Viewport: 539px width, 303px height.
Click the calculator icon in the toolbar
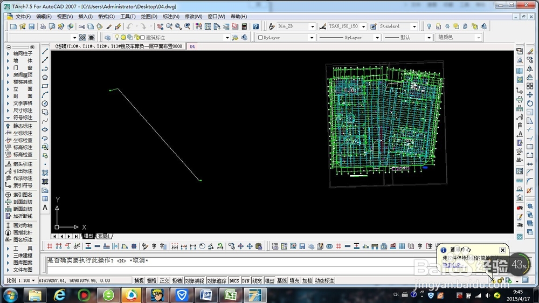pos(244,26)
